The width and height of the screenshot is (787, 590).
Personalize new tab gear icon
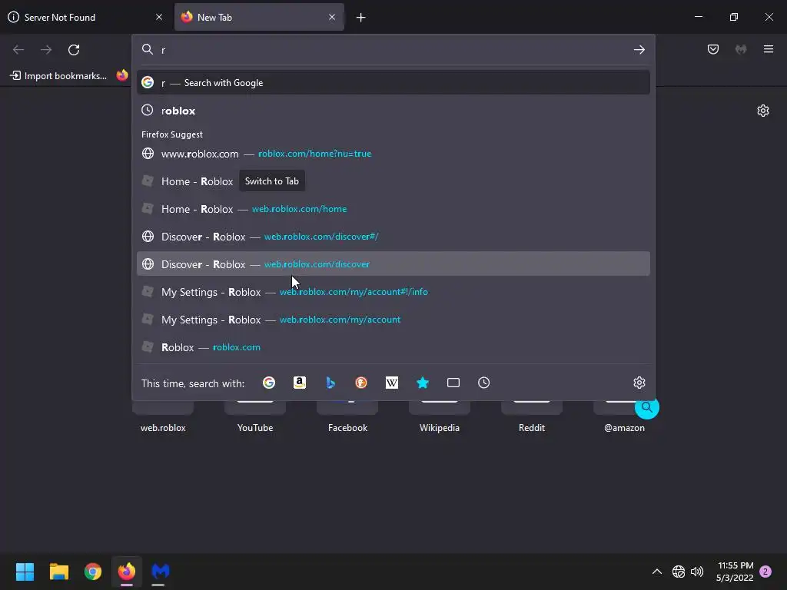763,111
